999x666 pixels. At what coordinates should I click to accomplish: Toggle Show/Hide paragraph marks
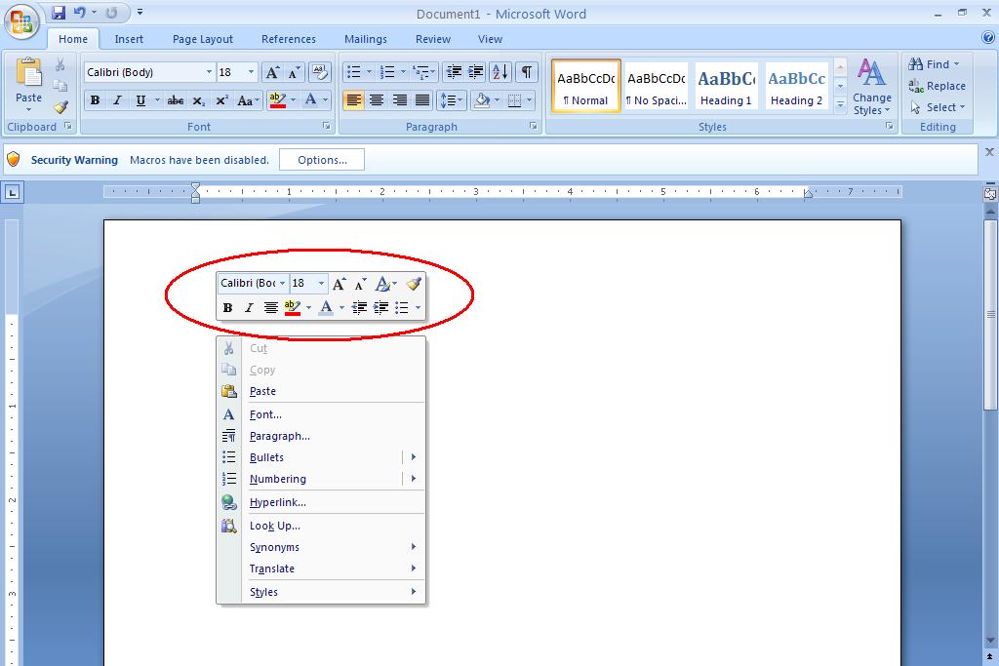point(526,72)
